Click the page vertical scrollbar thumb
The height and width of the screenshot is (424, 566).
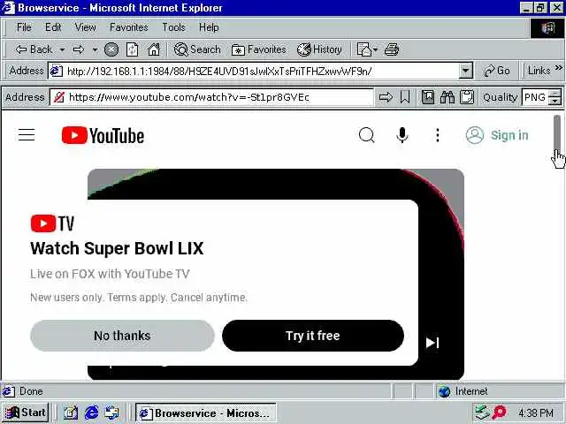point(557,133)
